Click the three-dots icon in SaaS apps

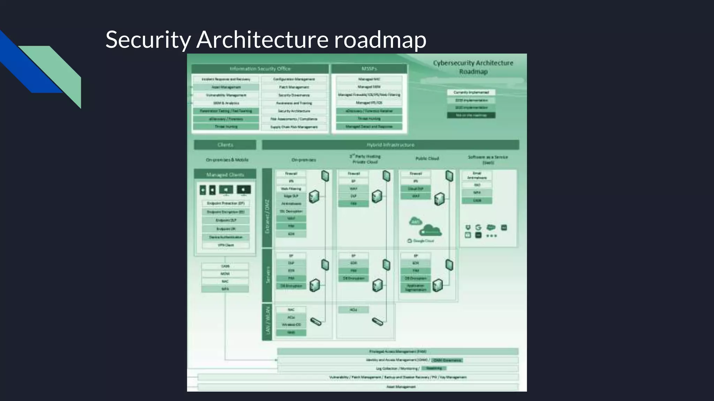[491, 236]
